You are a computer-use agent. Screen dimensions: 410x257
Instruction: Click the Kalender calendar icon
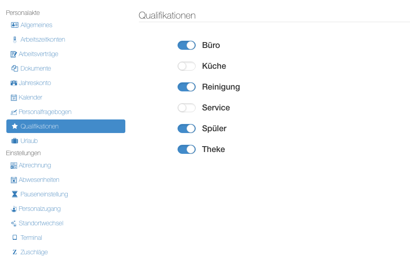(14, 98)
